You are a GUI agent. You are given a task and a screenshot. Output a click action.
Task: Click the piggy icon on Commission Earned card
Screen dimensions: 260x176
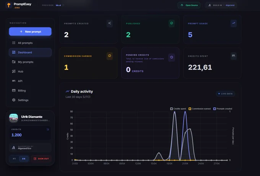(110, 56)
